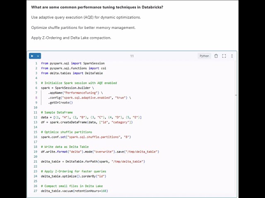Click the '# Write data as Delta Table' comment
The height and width of the screenshot is (198, 265).
(65, 147)
